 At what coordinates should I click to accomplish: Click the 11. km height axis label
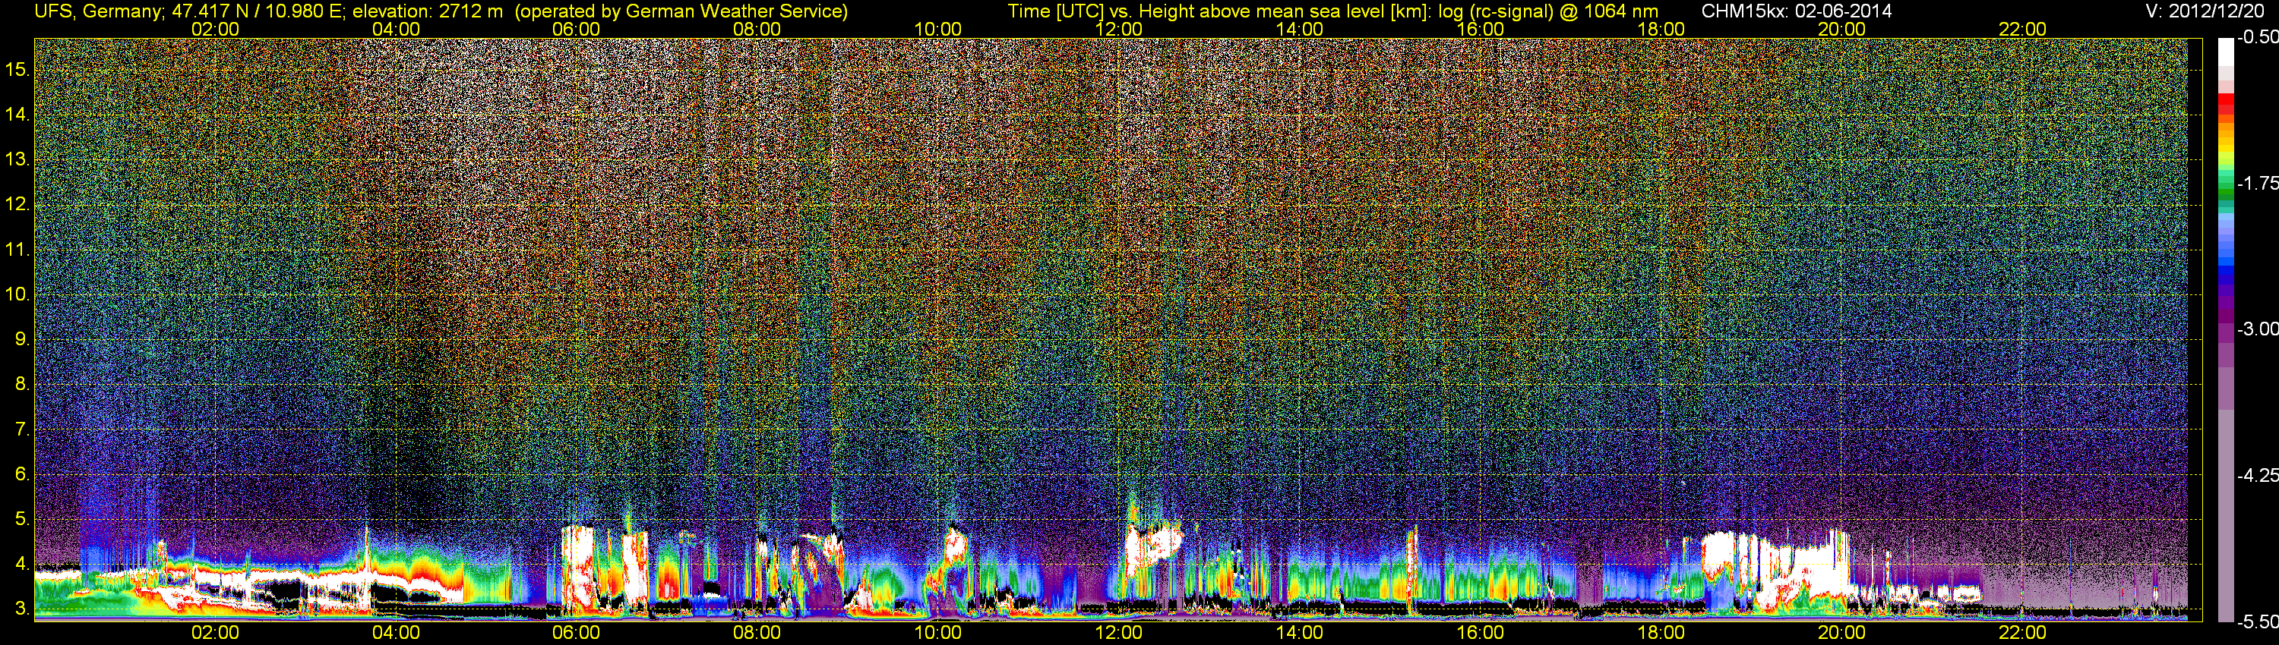point(17,249)
